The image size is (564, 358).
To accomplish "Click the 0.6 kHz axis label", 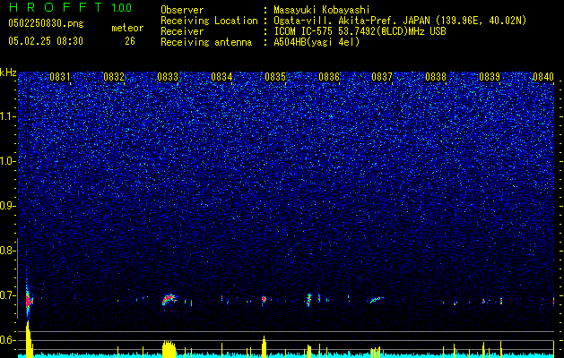I will coord(7,340).
